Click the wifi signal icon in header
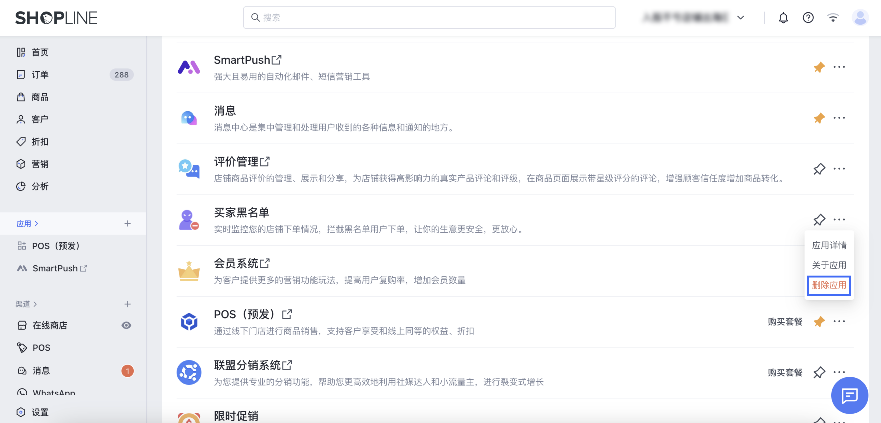This screenshot has width=881, height=423. tap(833, 18)
